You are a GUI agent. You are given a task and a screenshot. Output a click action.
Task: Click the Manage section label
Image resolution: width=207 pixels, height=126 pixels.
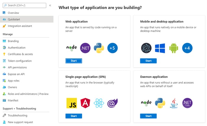tap(8, 34)
